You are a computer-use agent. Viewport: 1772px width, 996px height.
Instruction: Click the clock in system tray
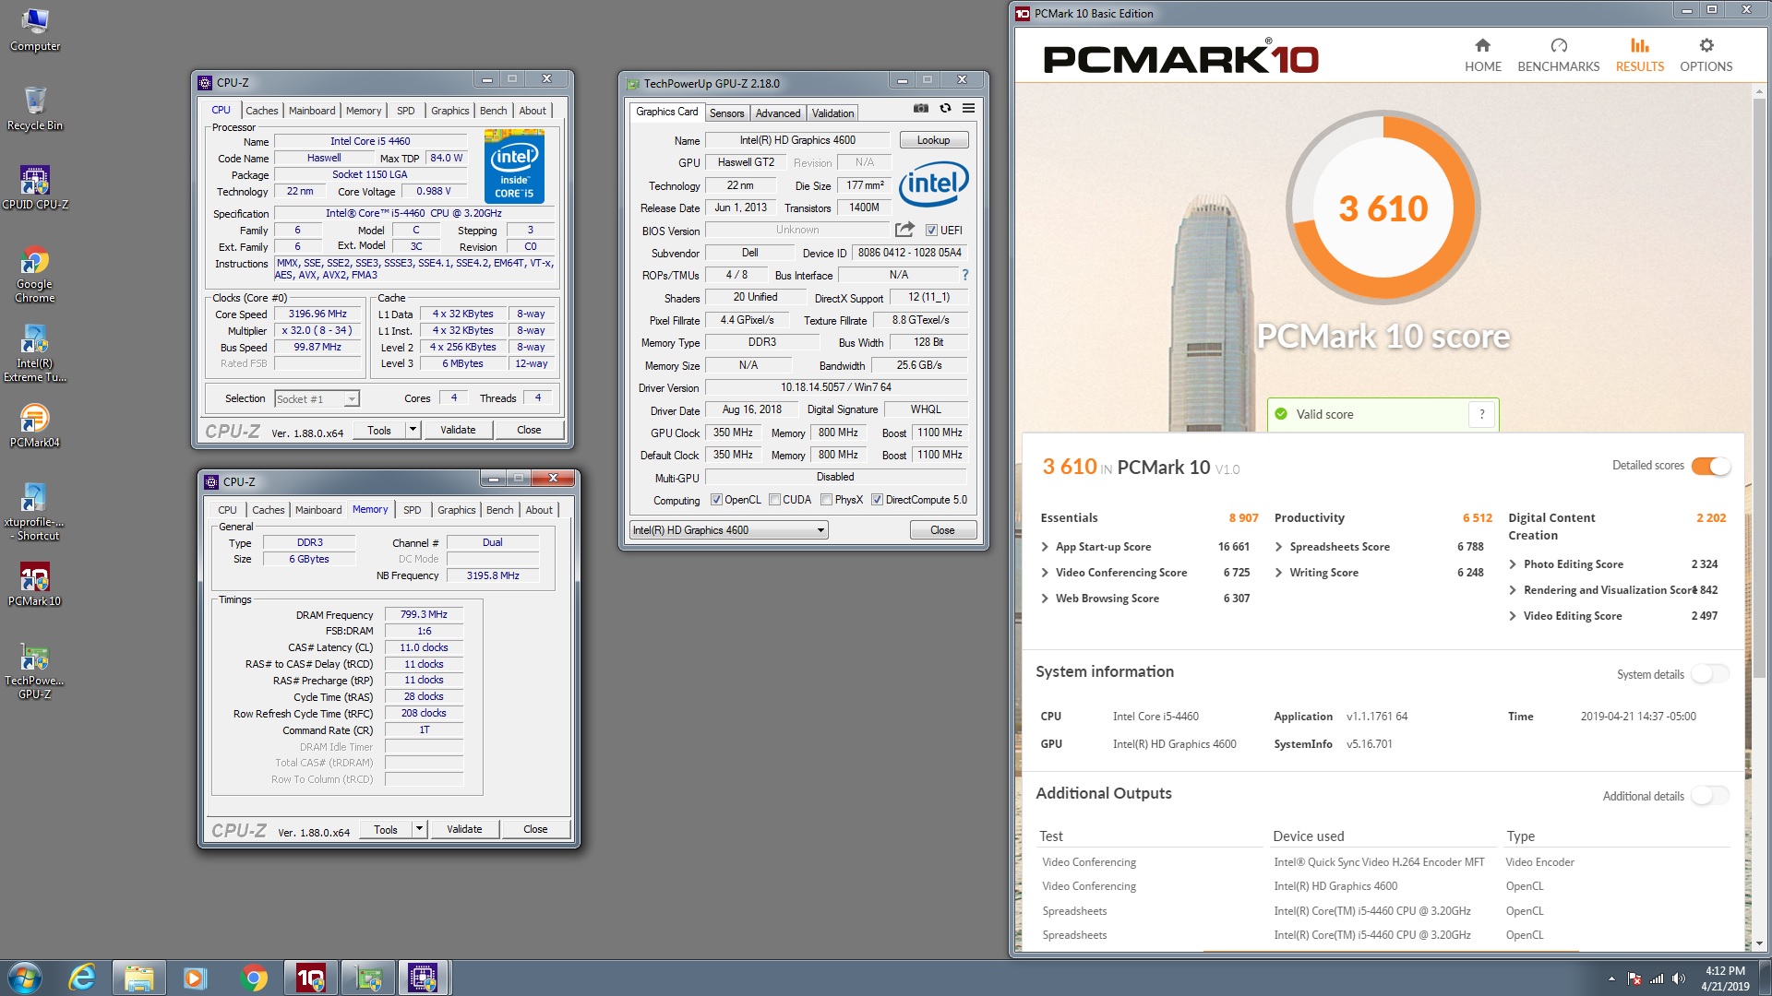tap(1725, 978)
